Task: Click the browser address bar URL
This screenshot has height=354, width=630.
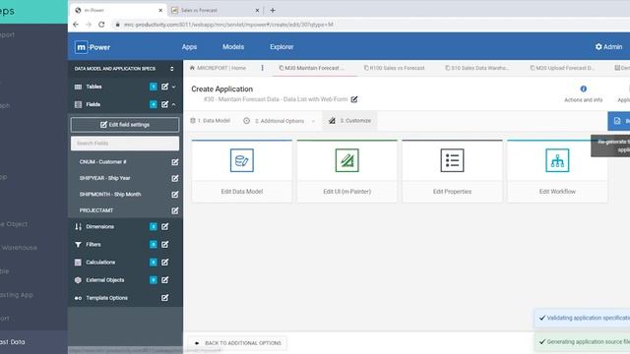Action: 228,25
